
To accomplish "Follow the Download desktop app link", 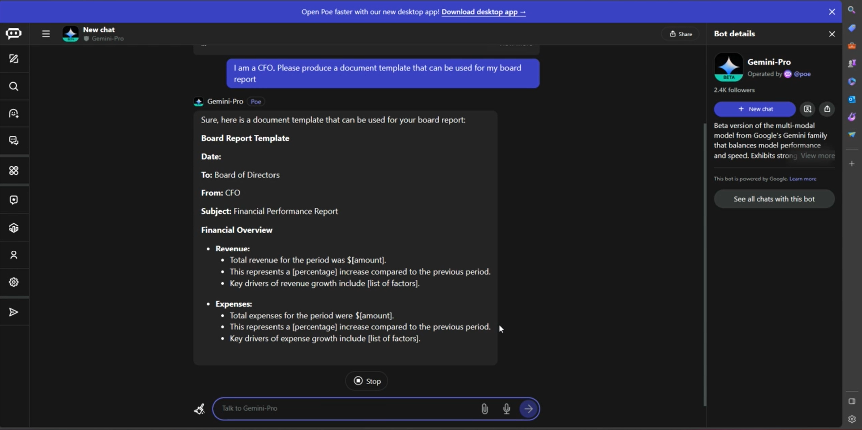I will [483, 12].
